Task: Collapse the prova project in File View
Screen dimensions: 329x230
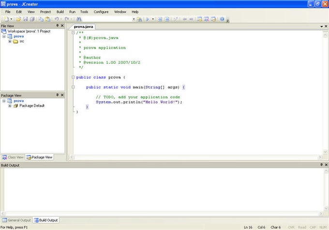Action: coord(4,36)
